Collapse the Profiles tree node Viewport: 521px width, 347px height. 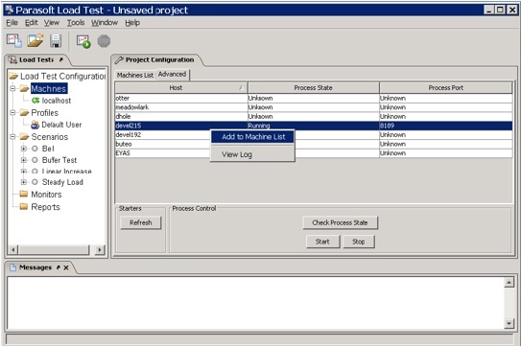12,112
